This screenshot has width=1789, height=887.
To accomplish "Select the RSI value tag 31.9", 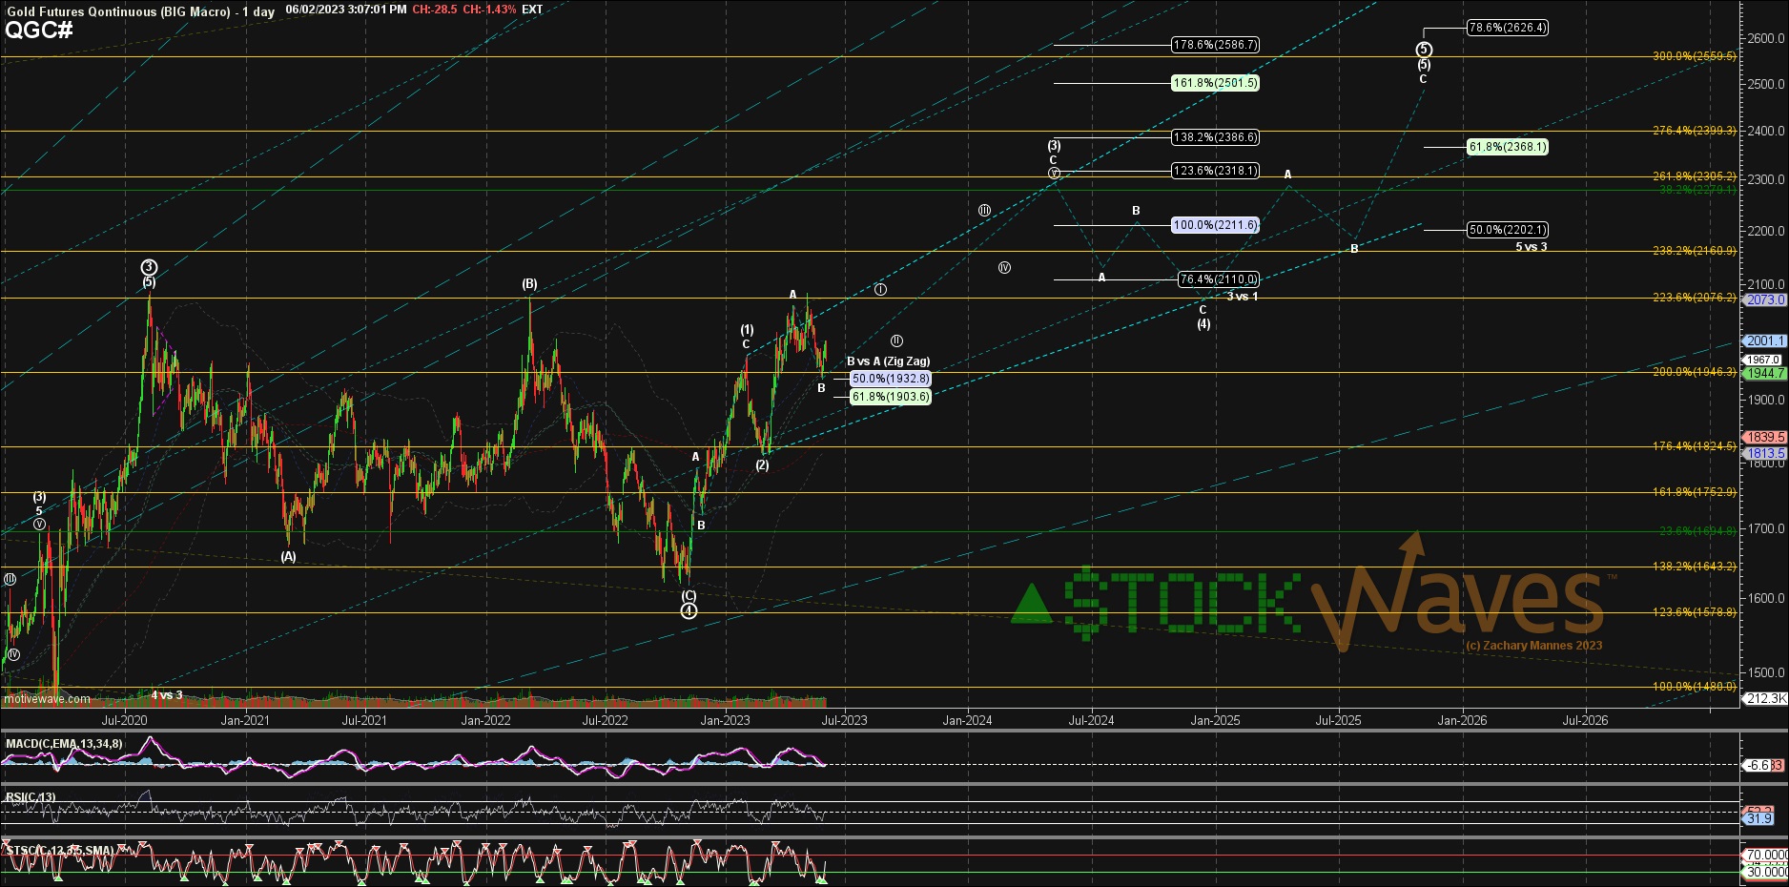I will tap(1759, 818).
